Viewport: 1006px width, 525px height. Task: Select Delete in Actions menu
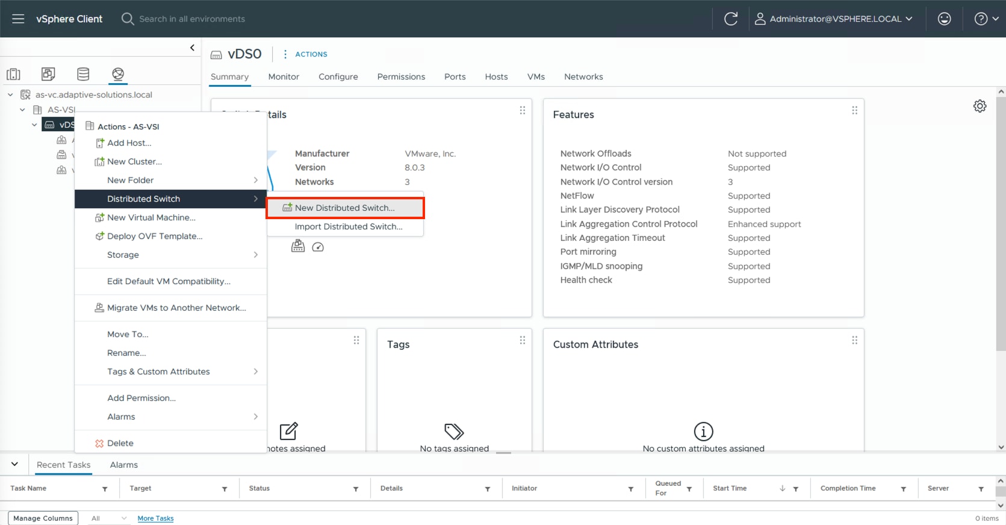click(x=170, y=443)
